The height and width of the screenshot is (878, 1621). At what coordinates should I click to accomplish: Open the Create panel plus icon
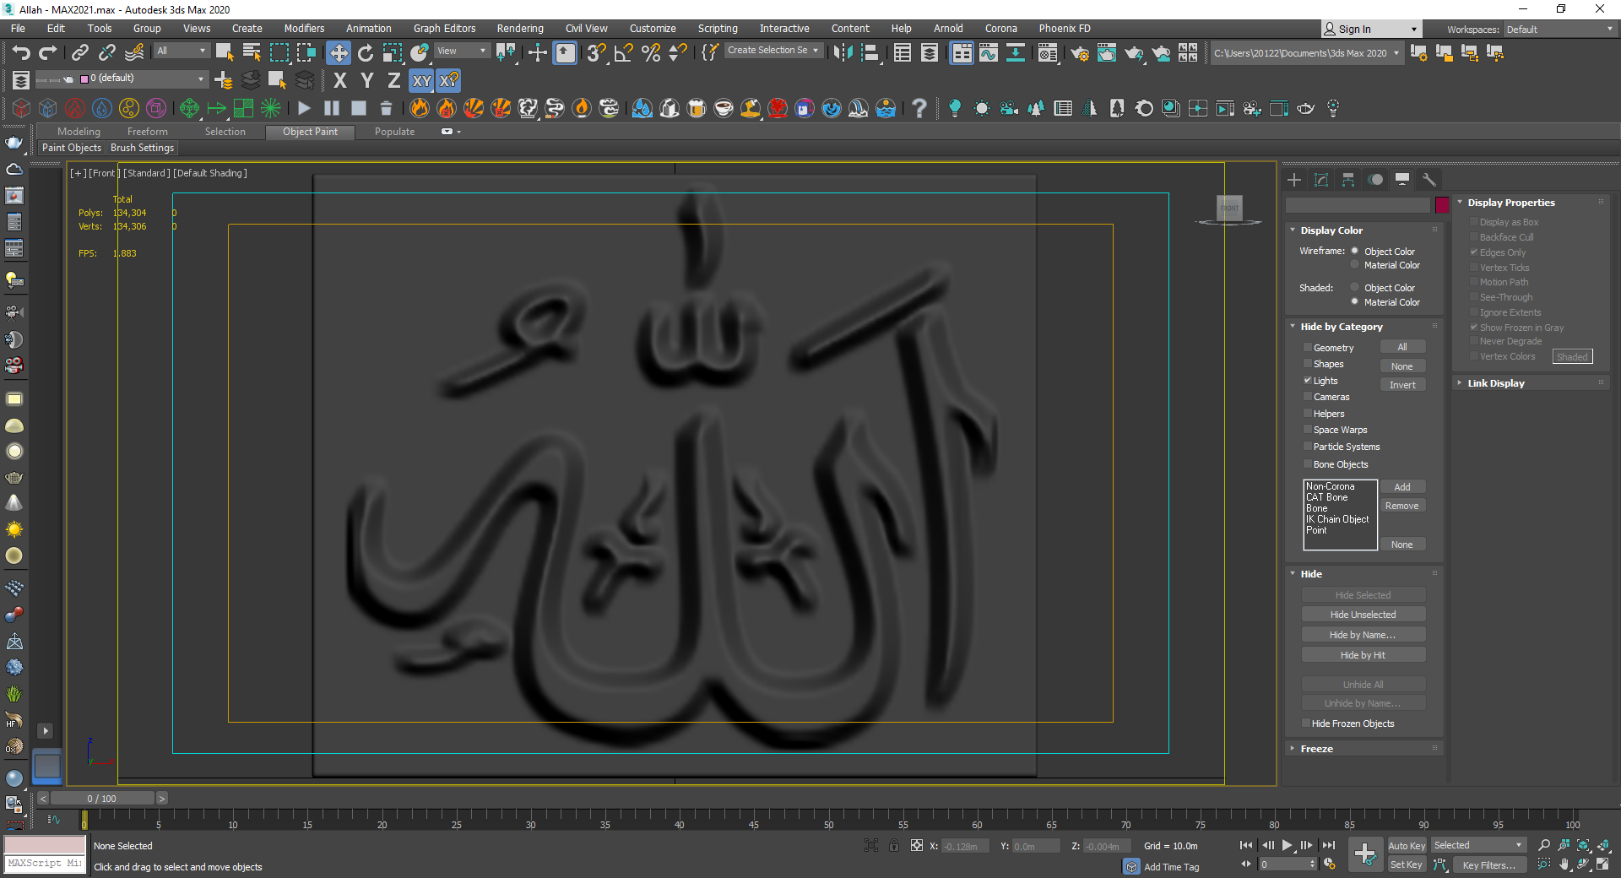1294,180
